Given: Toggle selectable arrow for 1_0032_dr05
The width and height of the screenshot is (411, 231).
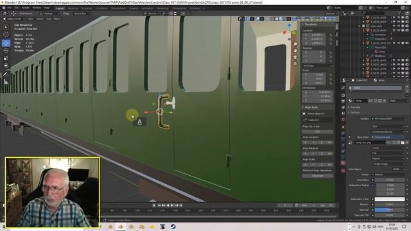Looking at the screenshot, I should pyautogui.click(x=394, y=73).
